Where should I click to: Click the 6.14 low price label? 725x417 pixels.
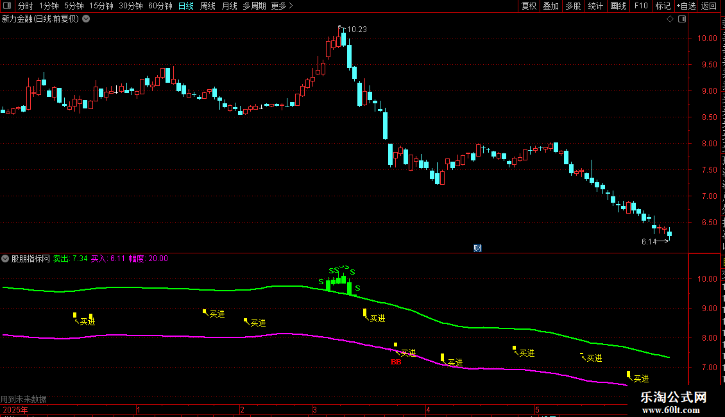(x=649, y=242)
